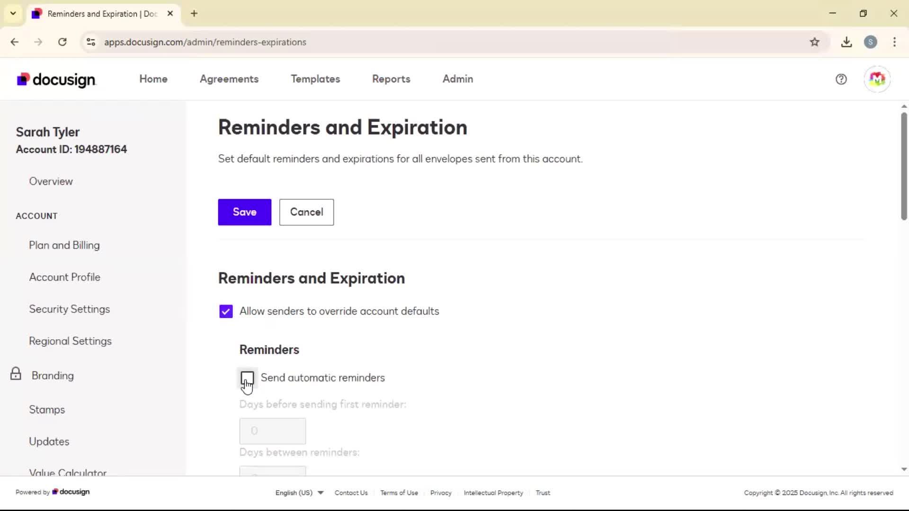
Task: Go to Overview in sidebar
Action: point(51,181)
